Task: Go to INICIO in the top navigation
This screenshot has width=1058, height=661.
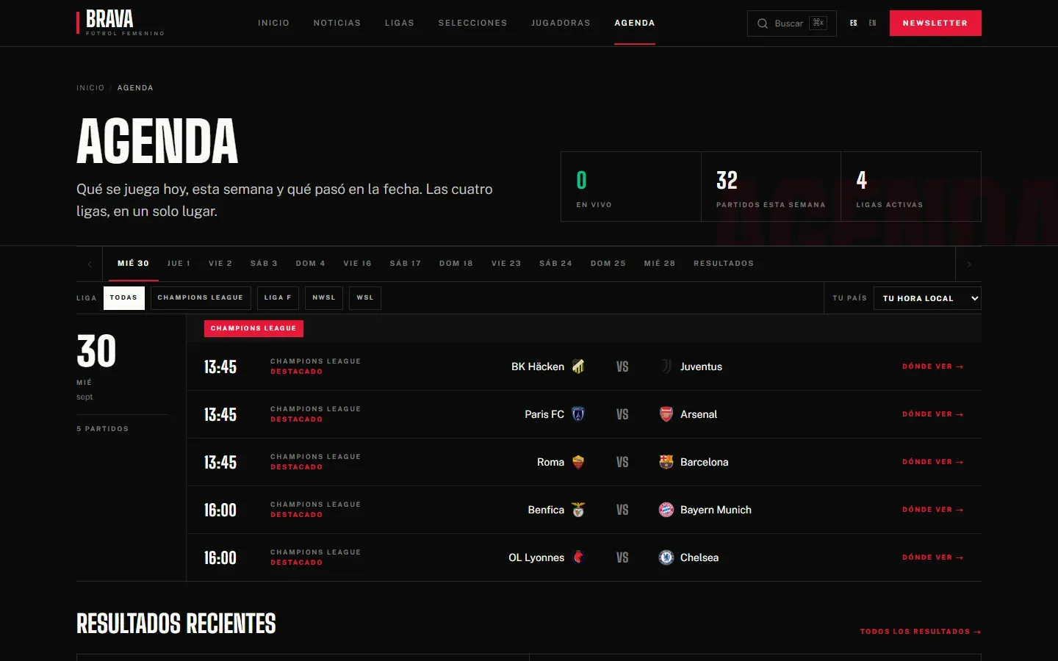Action: pos(273,24)
